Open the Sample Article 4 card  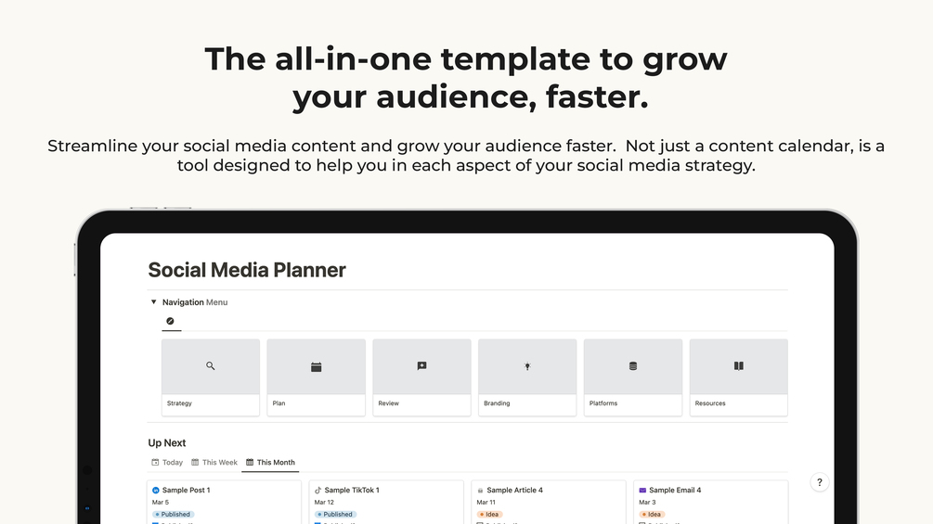(514, 491)
